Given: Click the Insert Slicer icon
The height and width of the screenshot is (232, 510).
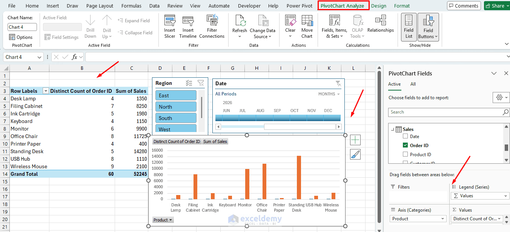Looking at the screenshot, I should pyautogui.click(x=170, y=21).
